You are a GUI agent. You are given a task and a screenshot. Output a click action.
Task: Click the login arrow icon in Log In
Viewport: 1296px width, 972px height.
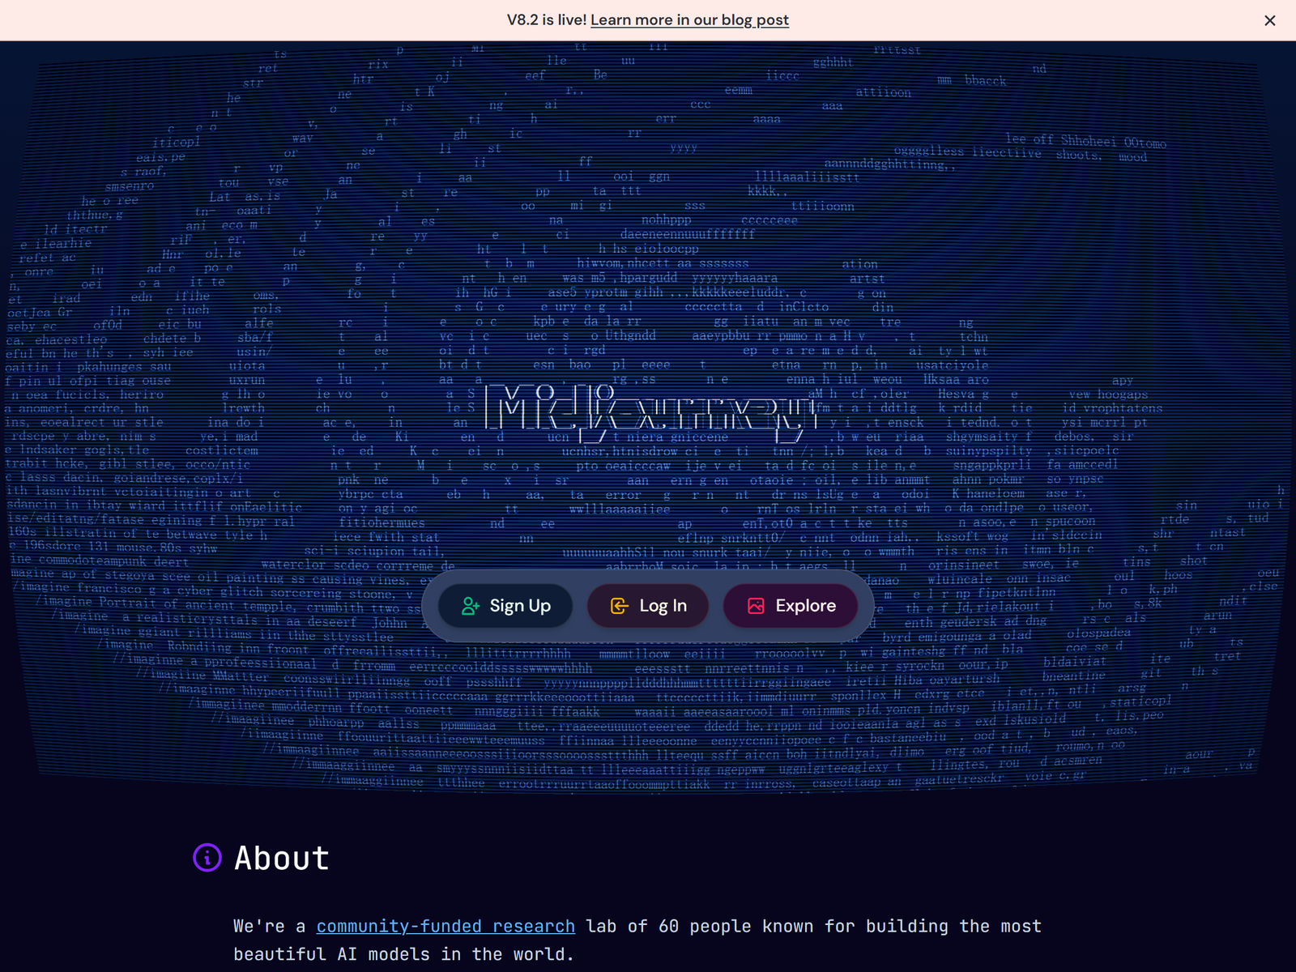tap(620, 606)
